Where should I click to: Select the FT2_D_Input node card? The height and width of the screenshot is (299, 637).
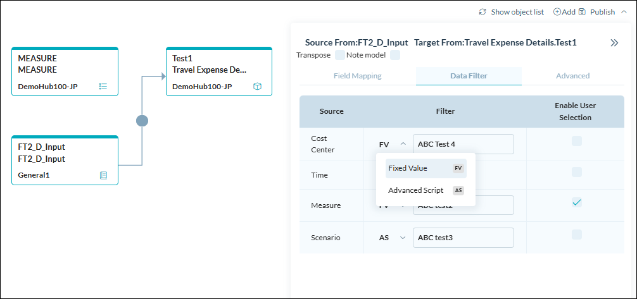65,161
